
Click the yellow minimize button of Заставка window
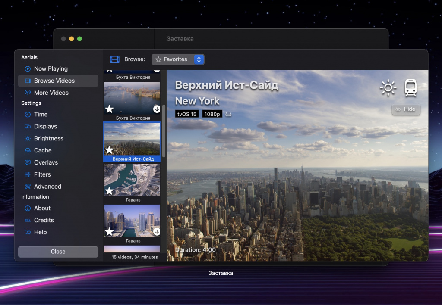pos(72,39)
